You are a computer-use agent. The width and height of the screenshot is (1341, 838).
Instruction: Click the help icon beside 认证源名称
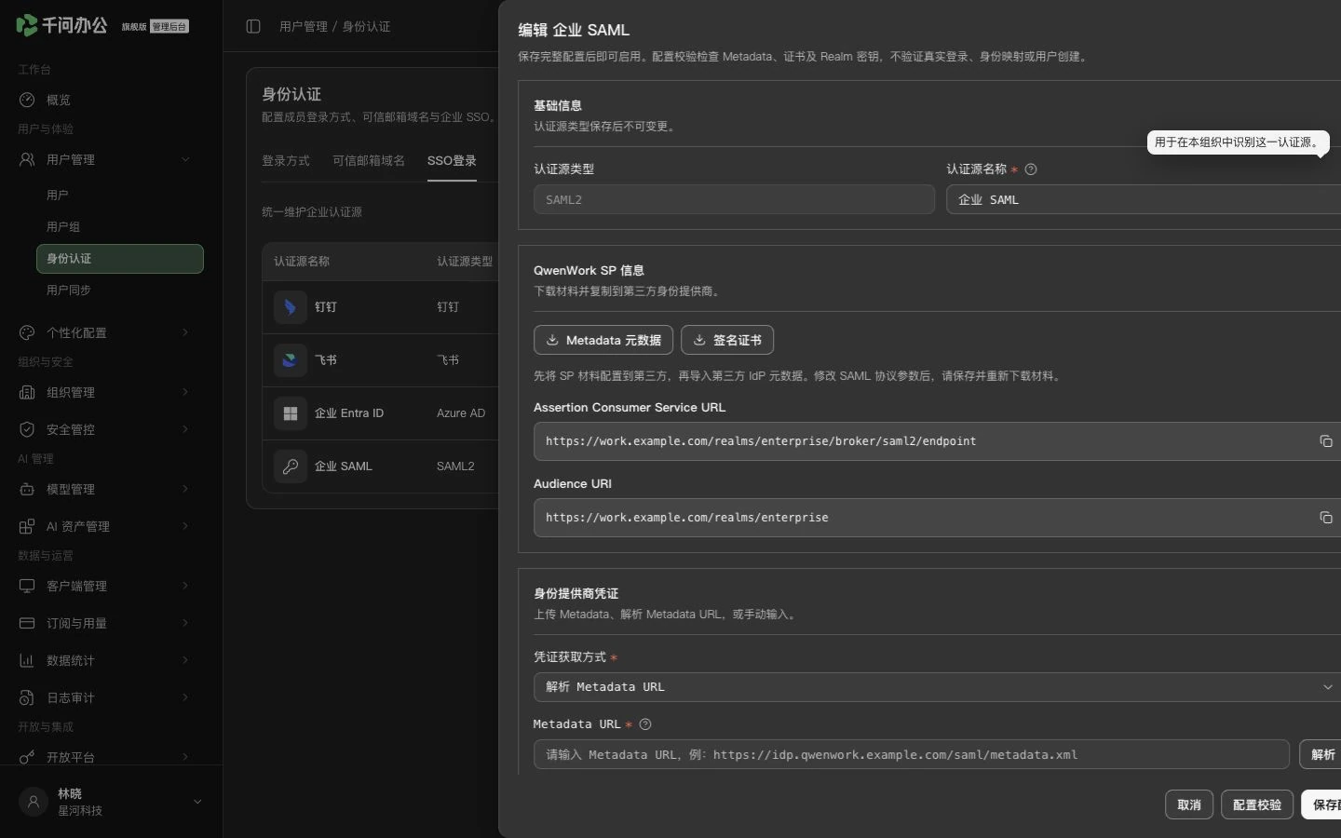(1031, 169)
